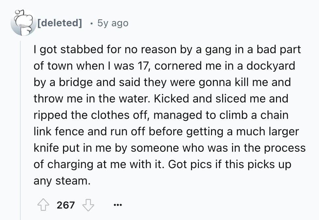
Task: Collapse the thread using the vertical line
Action: (20, 131)
